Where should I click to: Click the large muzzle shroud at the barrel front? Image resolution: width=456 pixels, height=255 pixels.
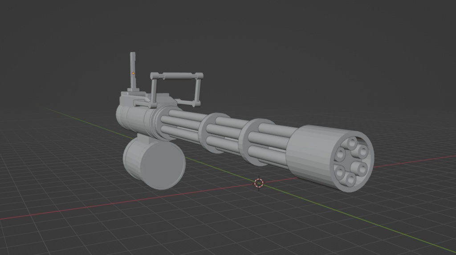pos(330,158)
